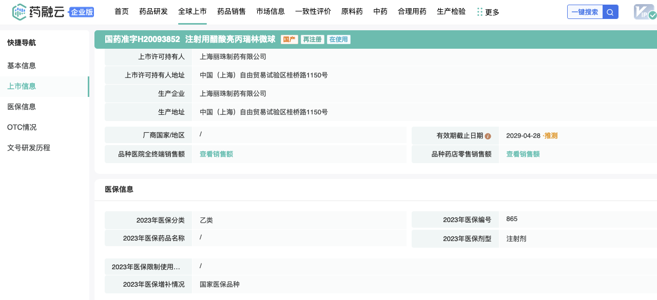Click the 企业版 badge next to logo
The width and height of the screenshot is (657, 300).
(x=82, y=12)
